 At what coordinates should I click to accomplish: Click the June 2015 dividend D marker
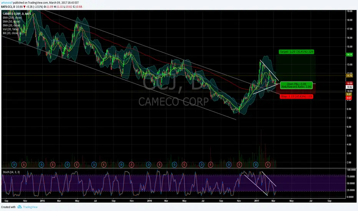pos(94,165)
